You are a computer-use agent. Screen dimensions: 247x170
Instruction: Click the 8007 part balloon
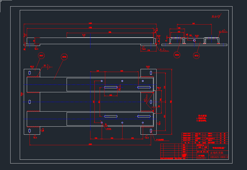[x=41, y=55]
